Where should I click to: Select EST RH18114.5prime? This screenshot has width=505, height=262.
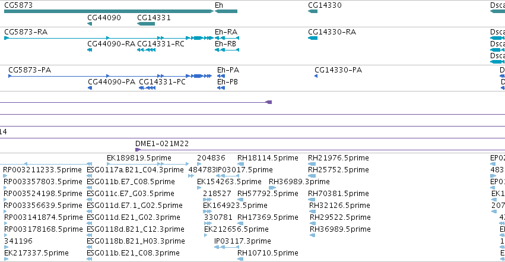tap(268, 158)
